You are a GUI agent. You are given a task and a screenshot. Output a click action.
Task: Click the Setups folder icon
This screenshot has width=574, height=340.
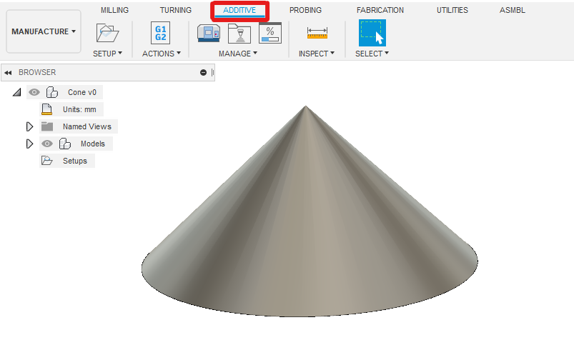click(x=47, y=161)
